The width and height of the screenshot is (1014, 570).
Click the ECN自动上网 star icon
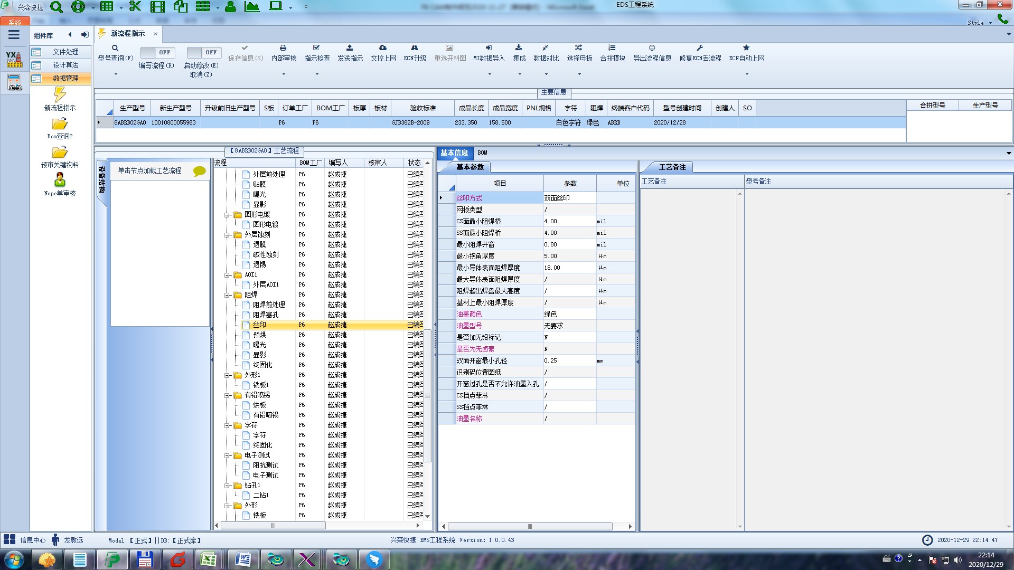746,48
